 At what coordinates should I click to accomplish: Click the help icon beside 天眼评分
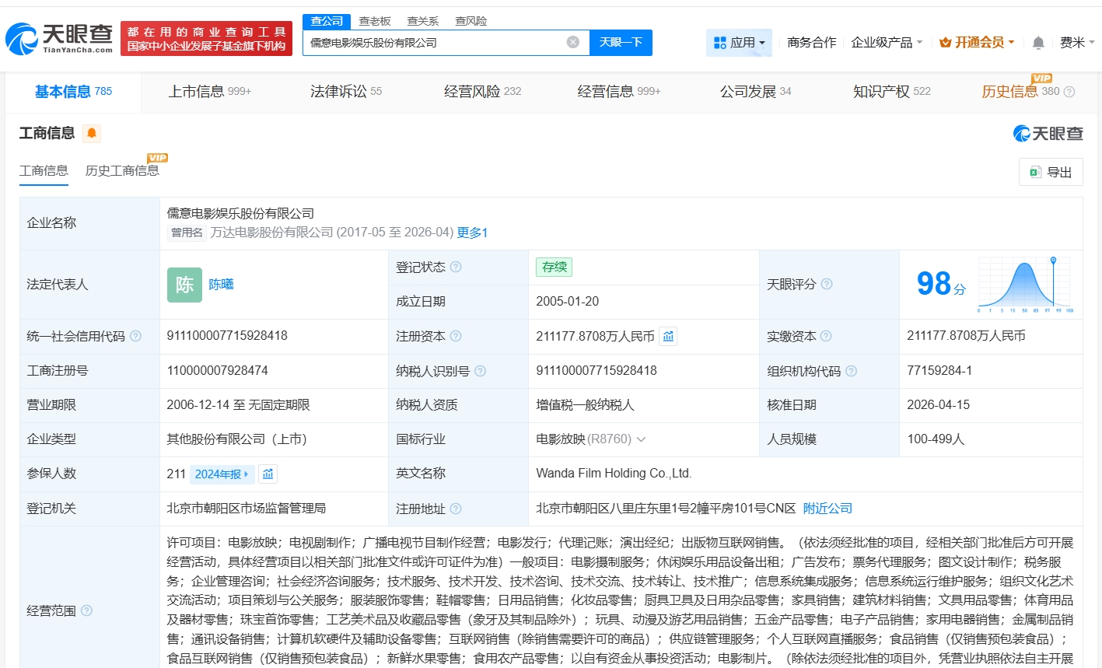(x=827, y=285)
